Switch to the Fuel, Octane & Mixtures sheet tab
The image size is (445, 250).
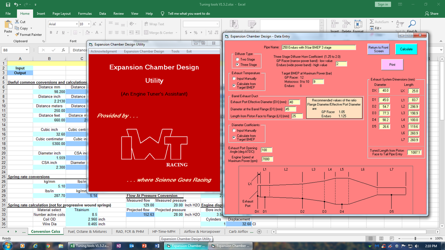87,231
